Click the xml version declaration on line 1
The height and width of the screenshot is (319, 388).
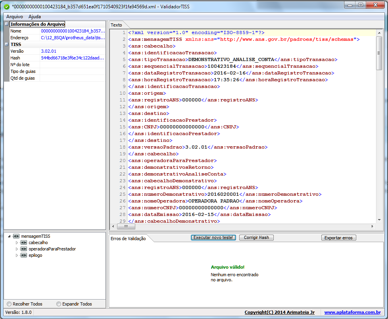point(196,32)
